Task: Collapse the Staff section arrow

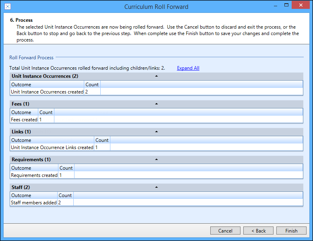Action: [156, 187]
